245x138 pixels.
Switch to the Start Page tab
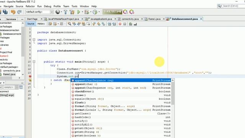(32, 19)
